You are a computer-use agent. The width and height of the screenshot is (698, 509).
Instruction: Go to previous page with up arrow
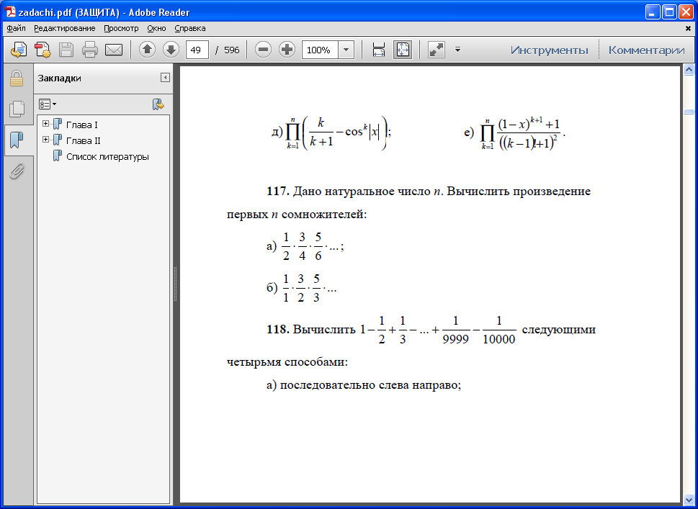[x=148, y=50]
